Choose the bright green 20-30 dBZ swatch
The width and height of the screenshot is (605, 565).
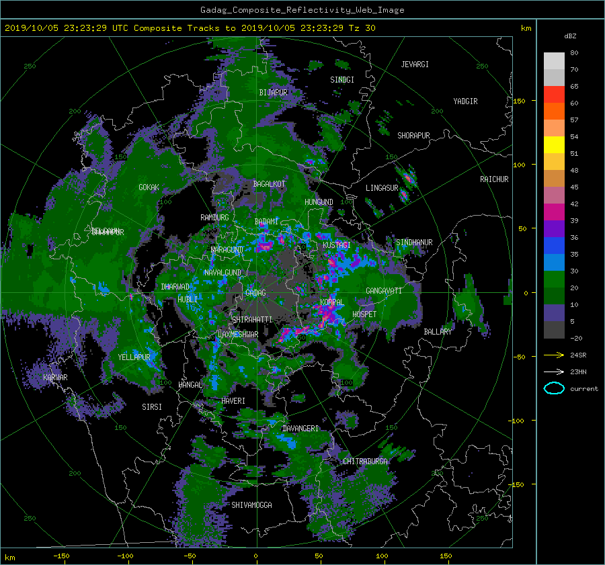click(554, 279)
